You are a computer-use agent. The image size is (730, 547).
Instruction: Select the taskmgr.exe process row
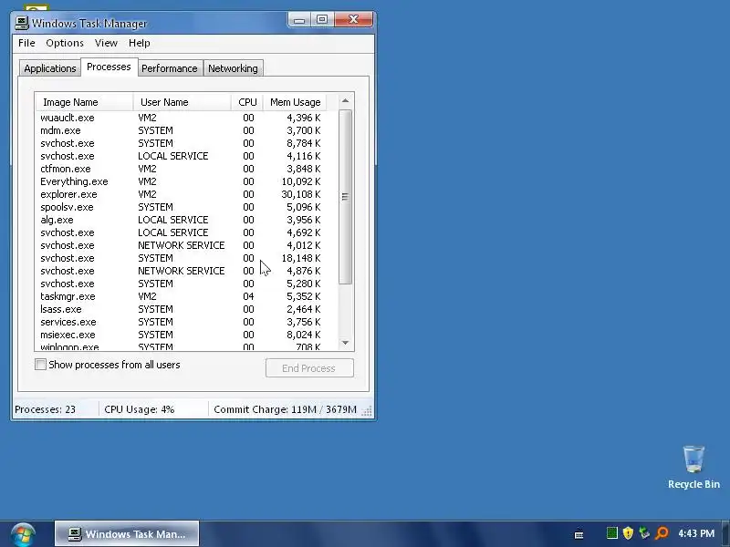pos(186,296)
